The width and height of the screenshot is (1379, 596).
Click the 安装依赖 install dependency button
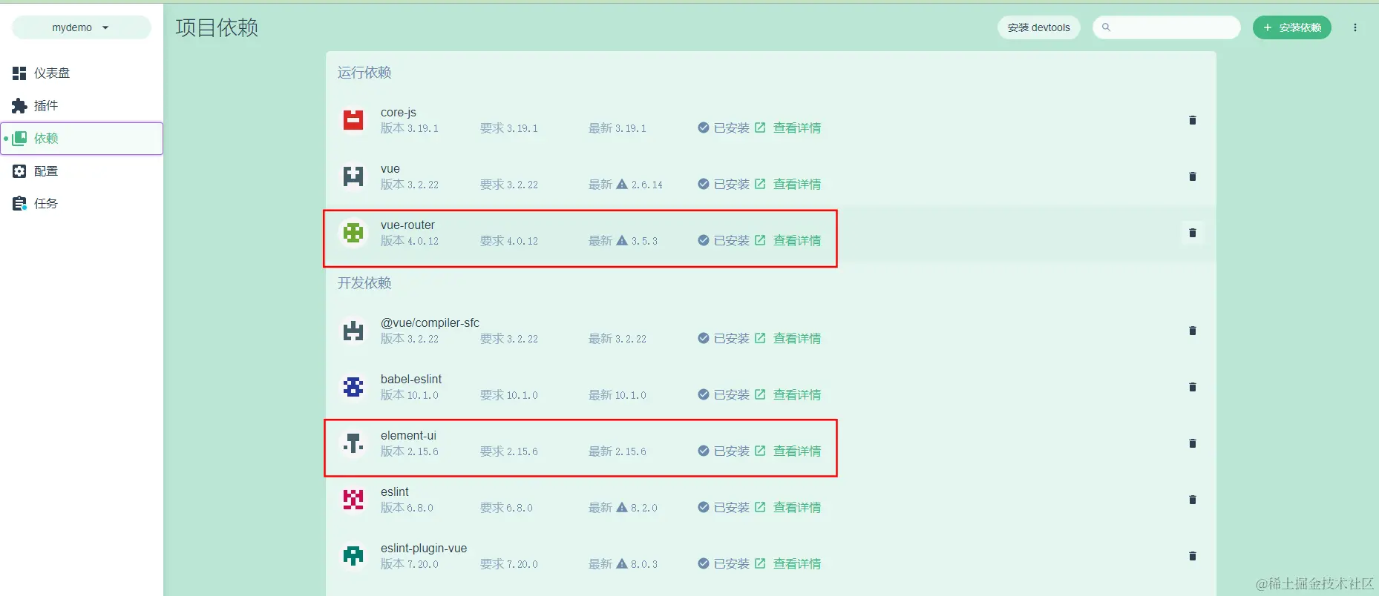pos(1291,27)
